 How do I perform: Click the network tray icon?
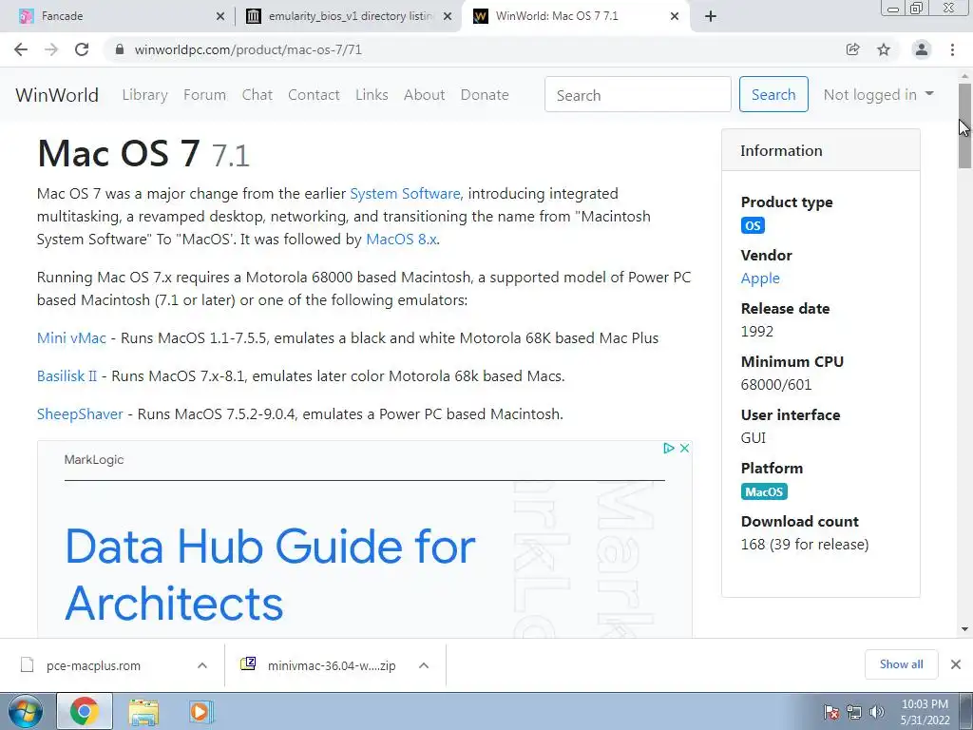click(x=854, y=712)
